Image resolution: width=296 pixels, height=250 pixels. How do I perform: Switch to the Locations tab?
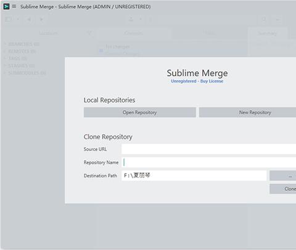coord(49,33)
